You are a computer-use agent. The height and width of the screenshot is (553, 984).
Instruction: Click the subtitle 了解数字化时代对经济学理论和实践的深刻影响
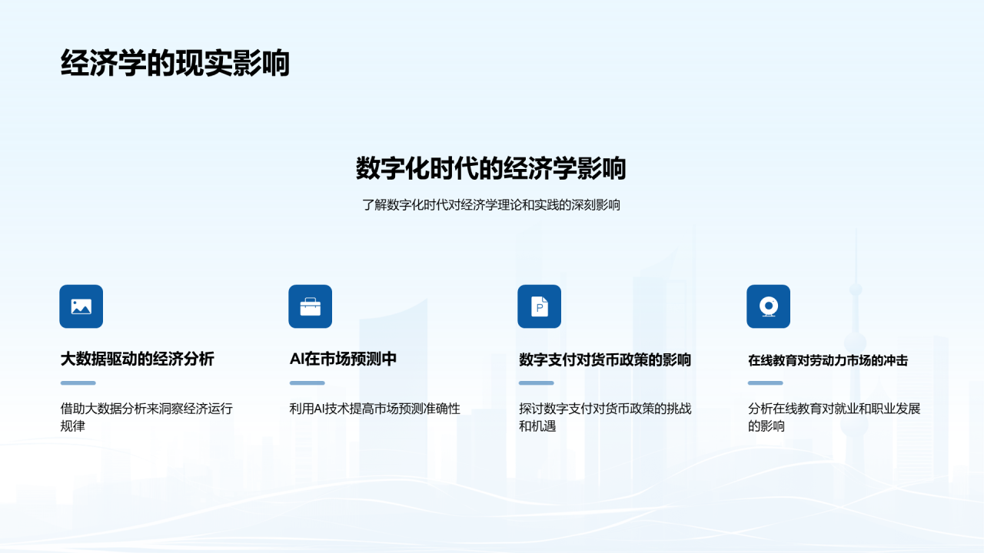coord(492,205)
